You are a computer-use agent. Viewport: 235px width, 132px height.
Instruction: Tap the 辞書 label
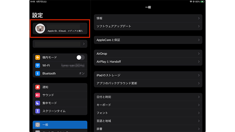coord(99,129)
